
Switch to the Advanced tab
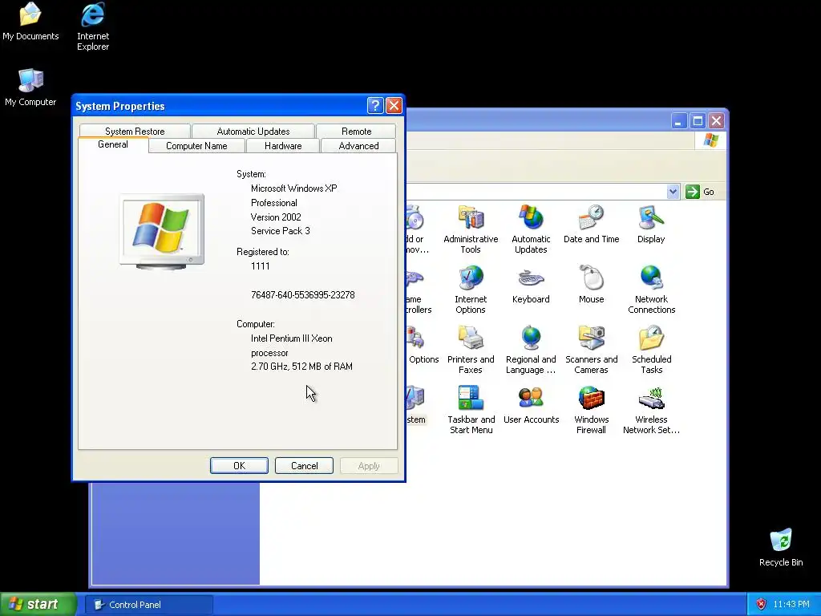click(x=358, y=146)
